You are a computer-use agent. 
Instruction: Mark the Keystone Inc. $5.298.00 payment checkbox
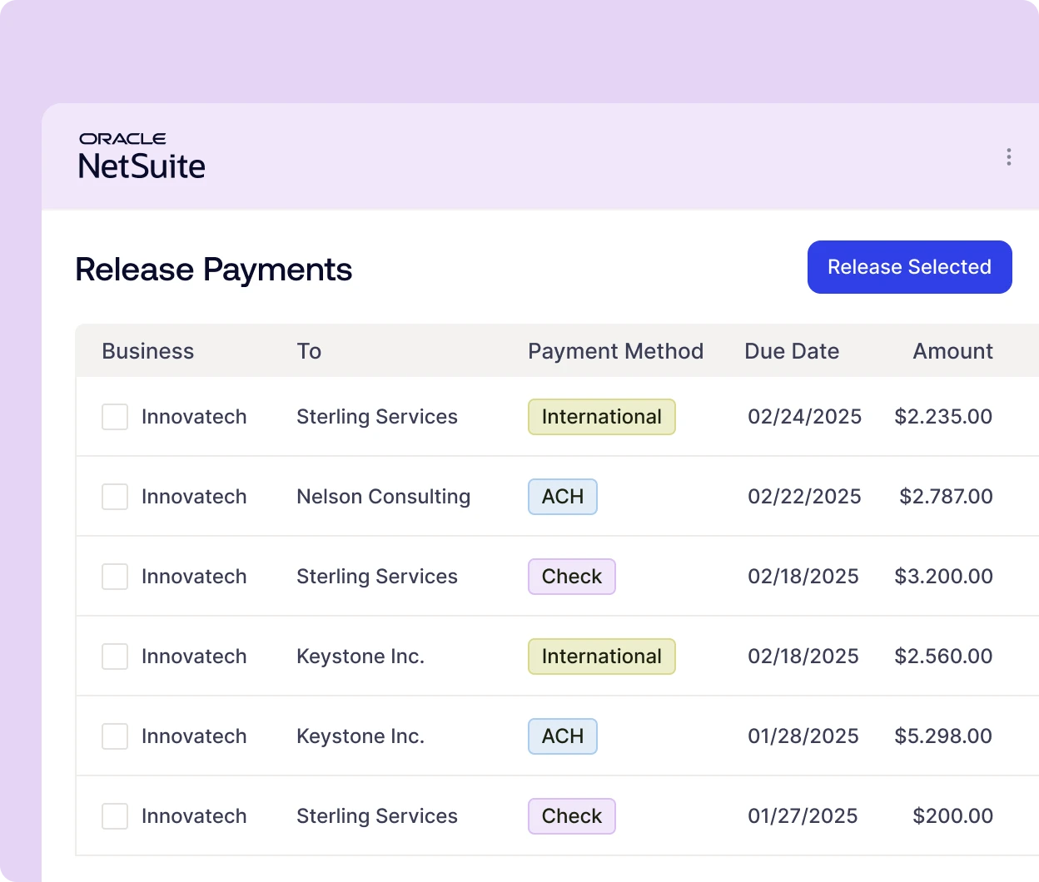click(x=115, y=736)
